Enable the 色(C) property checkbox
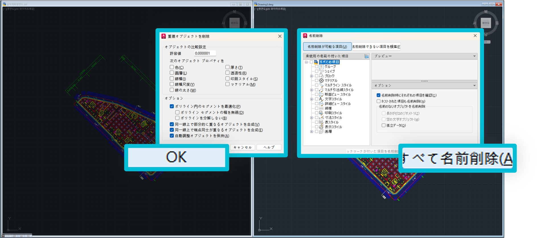 coord(172,67)
